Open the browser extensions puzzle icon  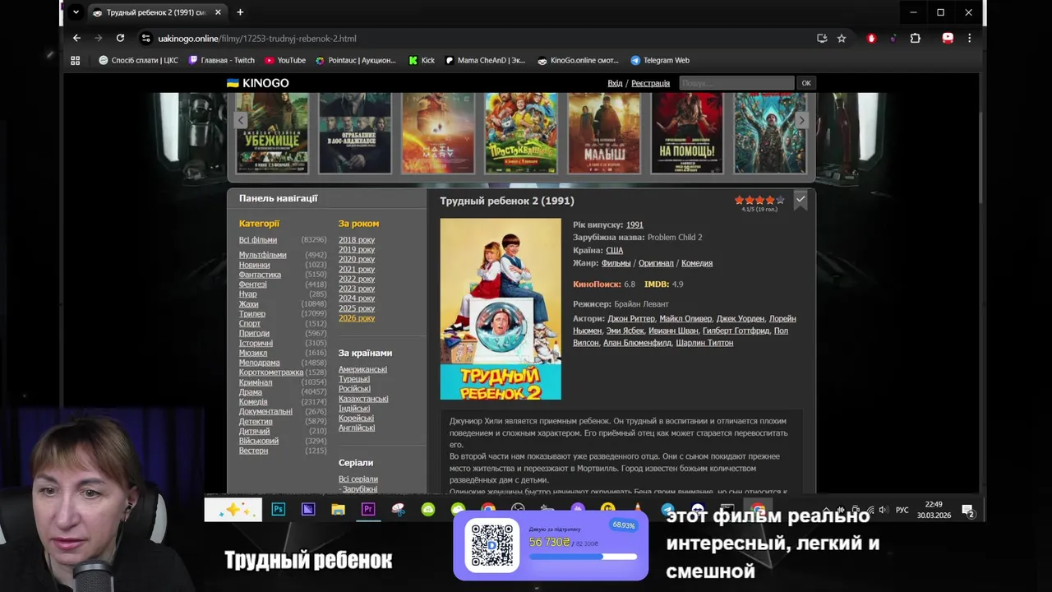tap(915, 38)
